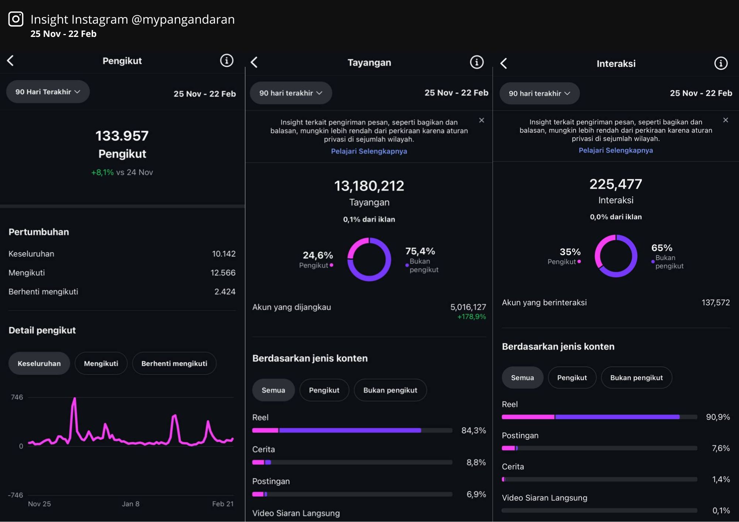Go back from the Pengikut panel
This screenshot has width=739, height=522.
point(10,61)
